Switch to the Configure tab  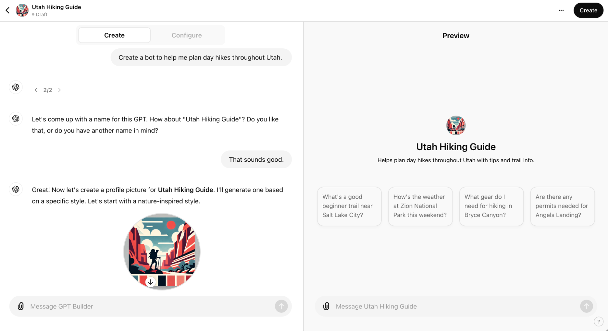click(186, 35)
